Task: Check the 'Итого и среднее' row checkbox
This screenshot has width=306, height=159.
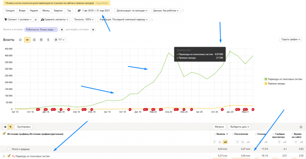Action: [x=8, y=149]
